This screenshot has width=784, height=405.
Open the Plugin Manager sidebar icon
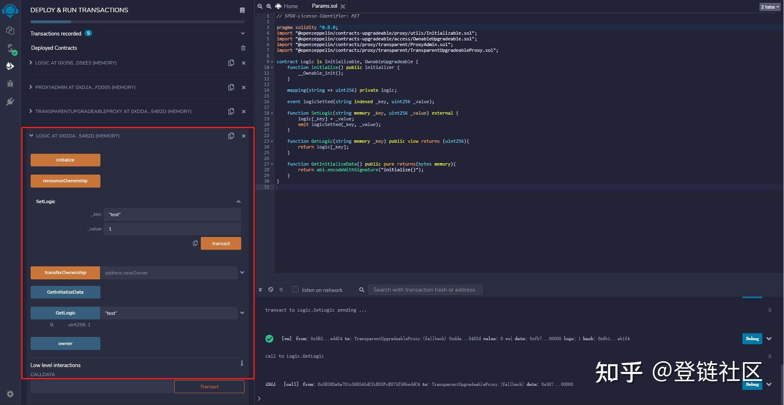[x=10, y=102]
